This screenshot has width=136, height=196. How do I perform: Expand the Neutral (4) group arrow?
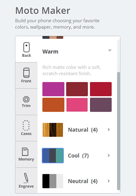109,181
